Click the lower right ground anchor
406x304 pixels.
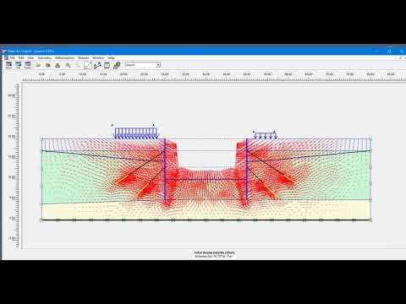[261, 184]
